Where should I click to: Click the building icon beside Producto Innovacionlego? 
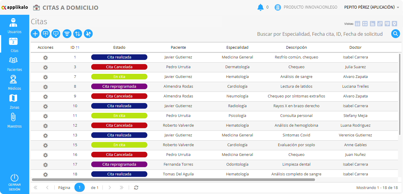click(278, 7)
